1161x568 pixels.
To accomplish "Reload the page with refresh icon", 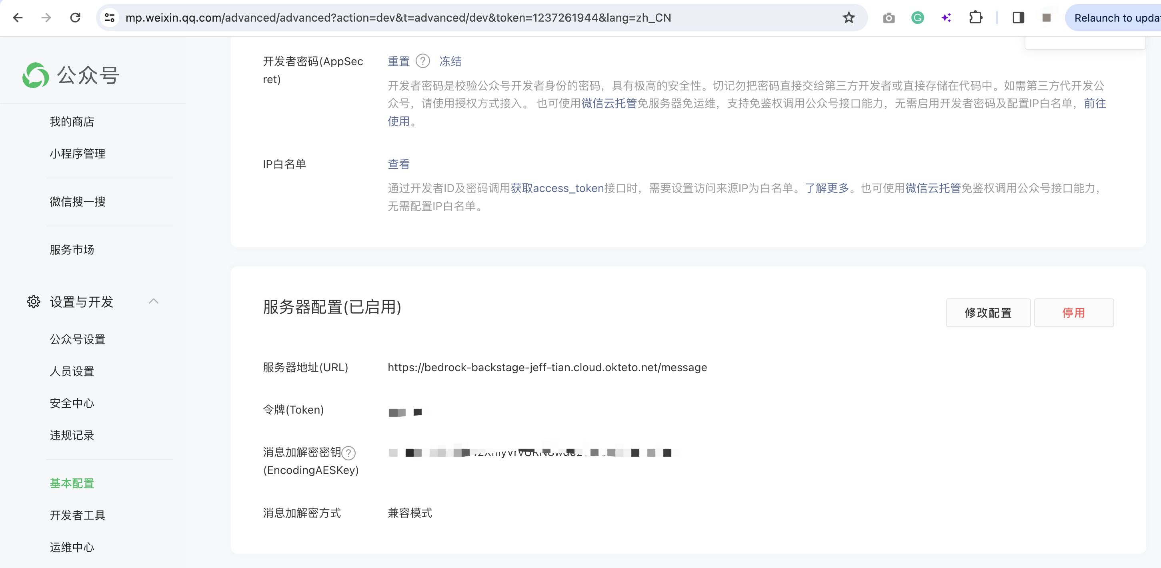I will coord(75,18).
